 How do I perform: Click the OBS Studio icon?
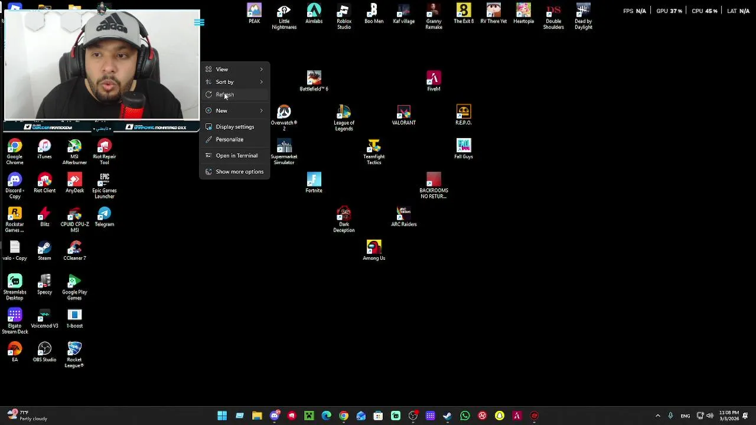44,352
